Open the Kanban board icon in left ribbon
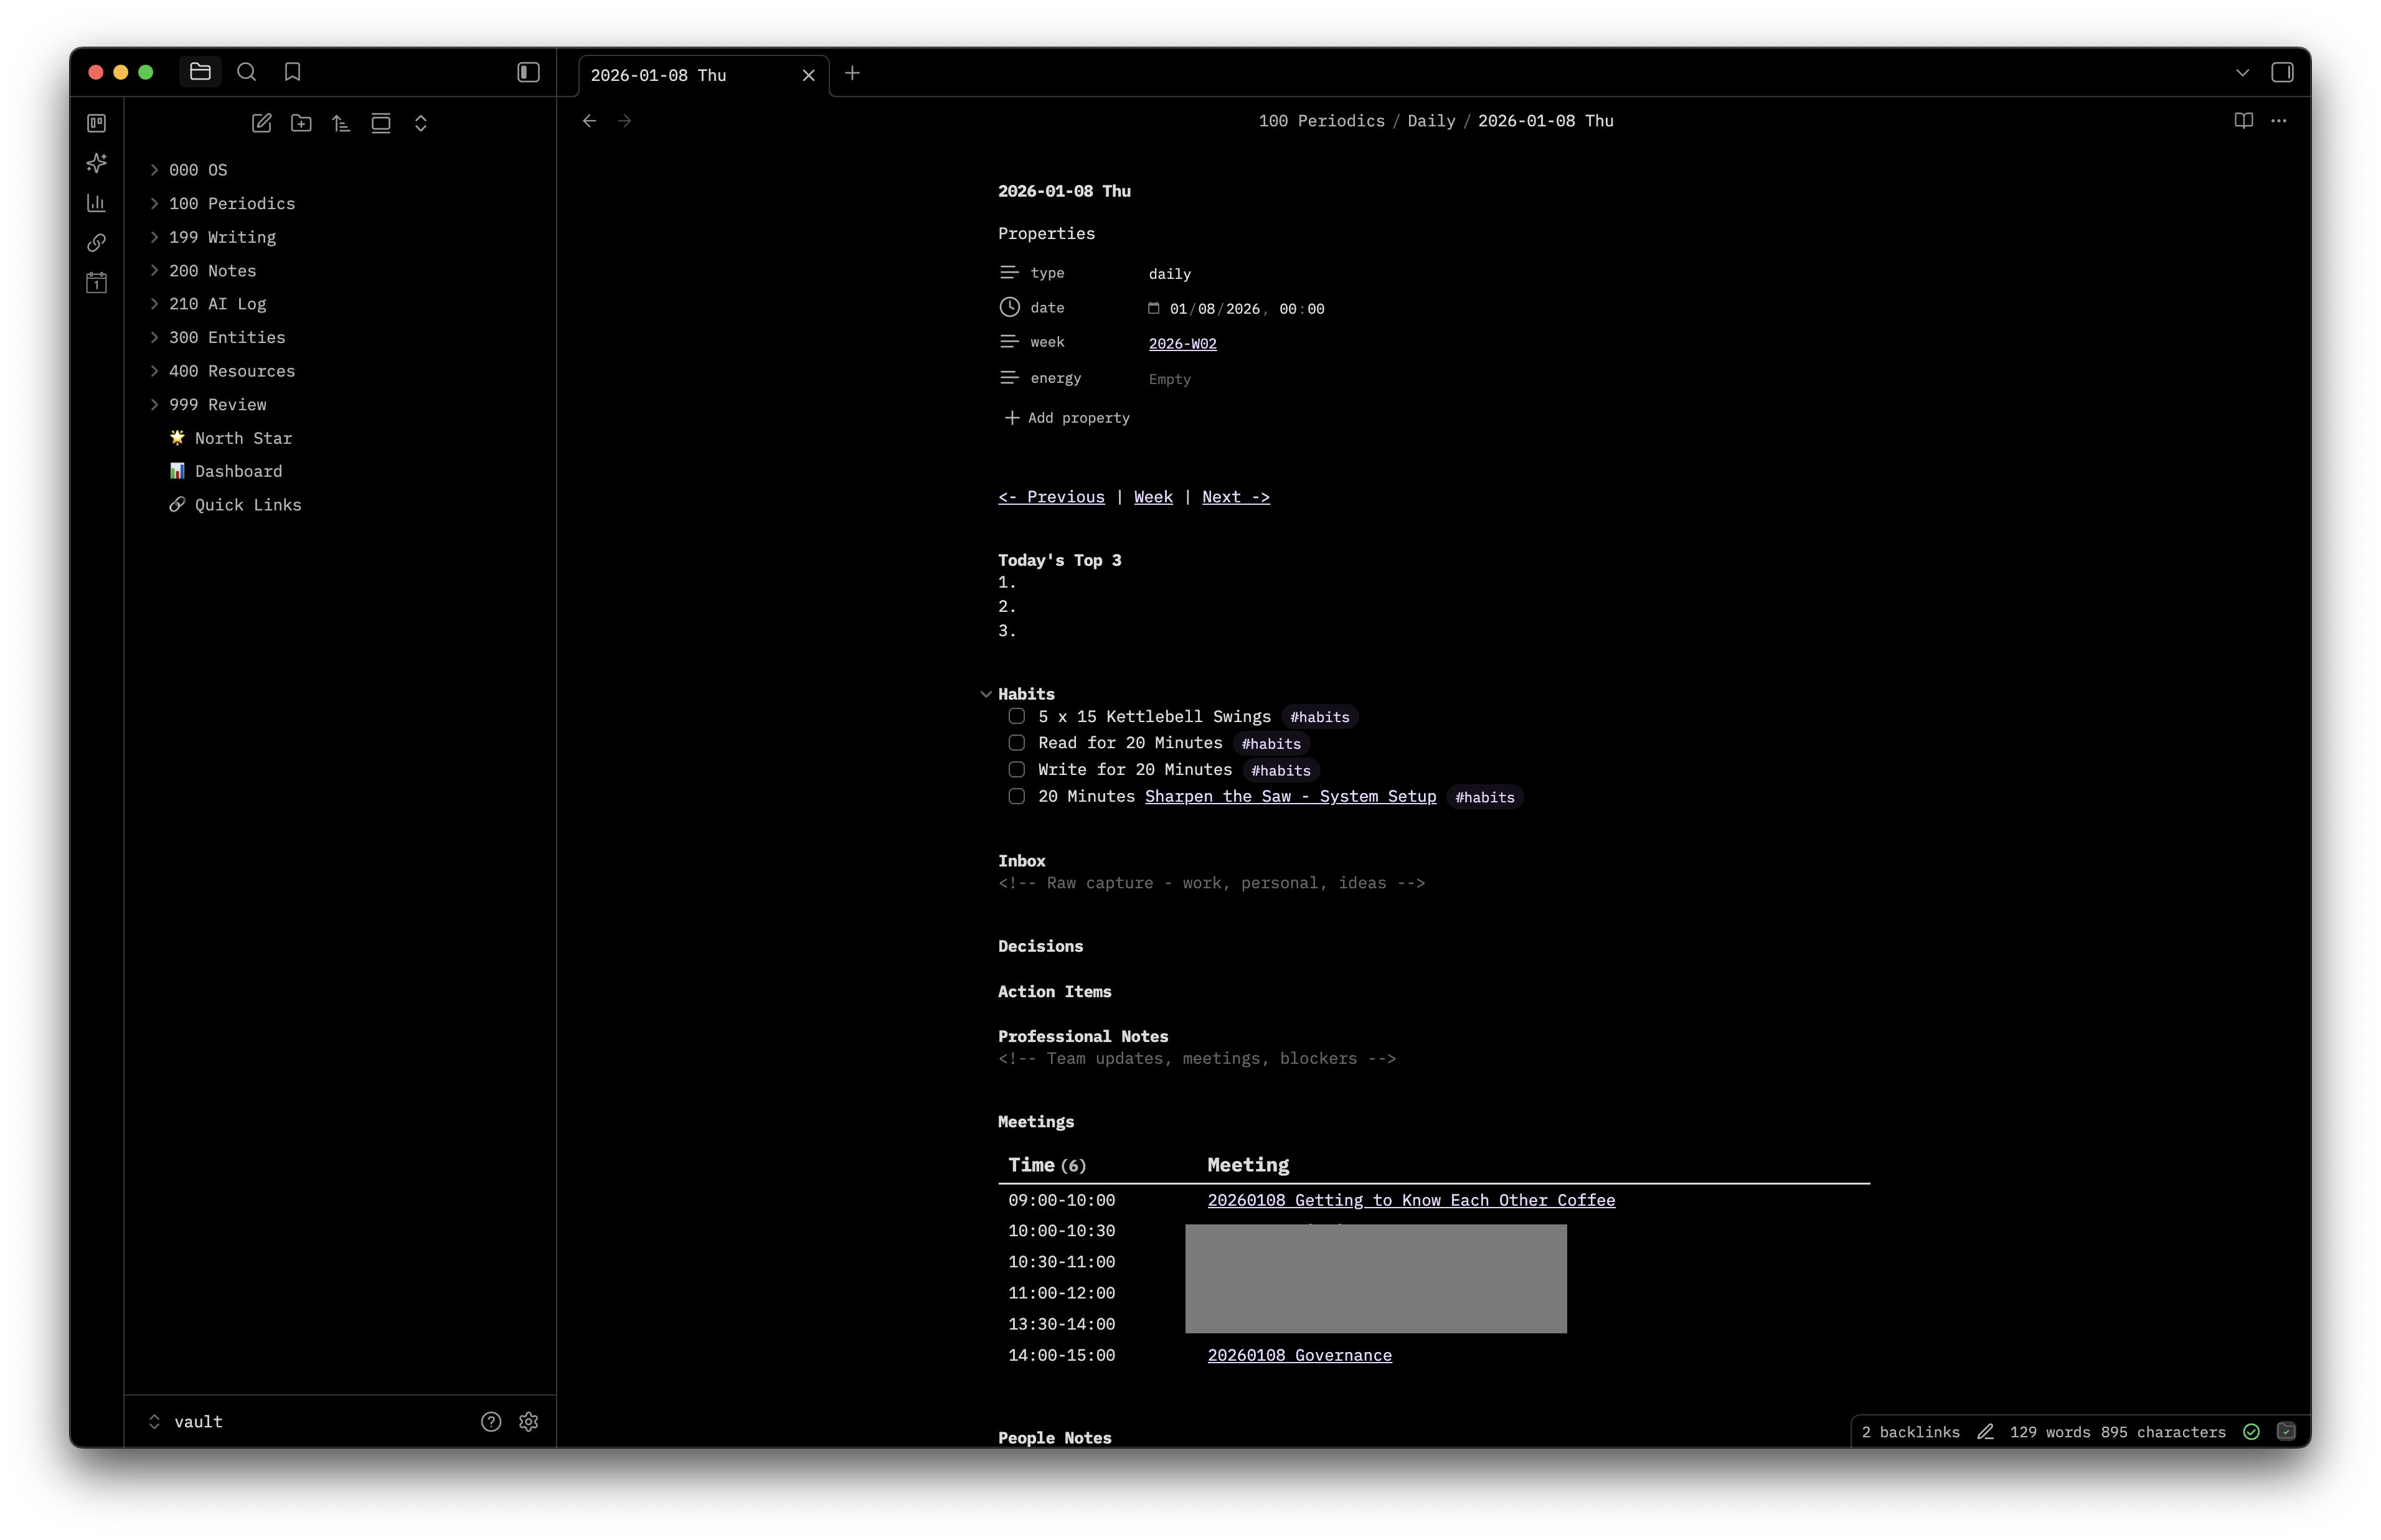 pyautogui.click(x=96, y=122)
